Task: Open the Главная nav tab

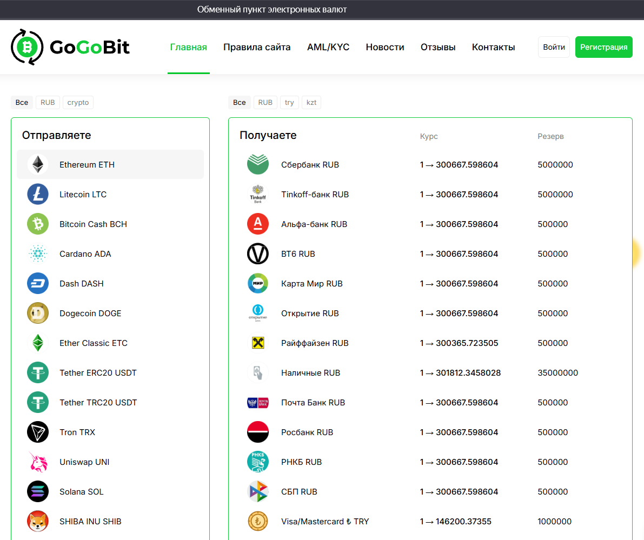Action: click(189, 47)
